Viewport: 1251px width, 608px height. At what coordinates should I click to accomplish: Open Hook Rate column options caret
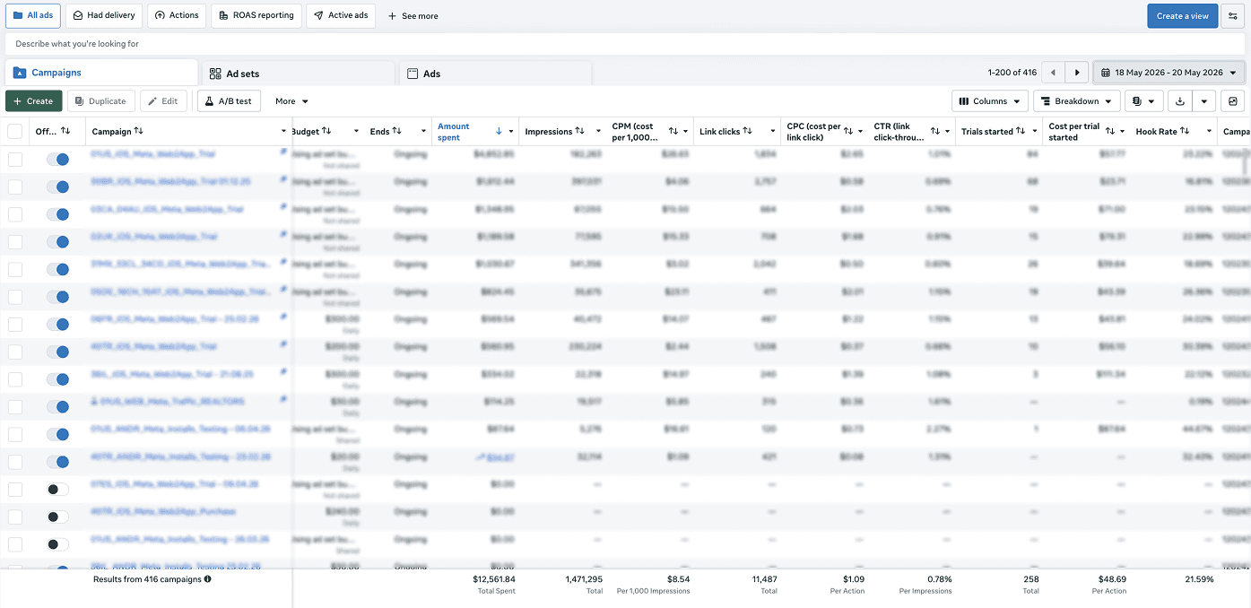[1210, 132]
